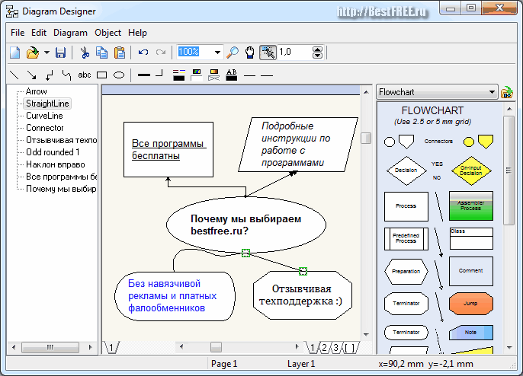Select the abc text tool
Image resolution: width=523 pixels, height=376 pixels.
(85, 75)
